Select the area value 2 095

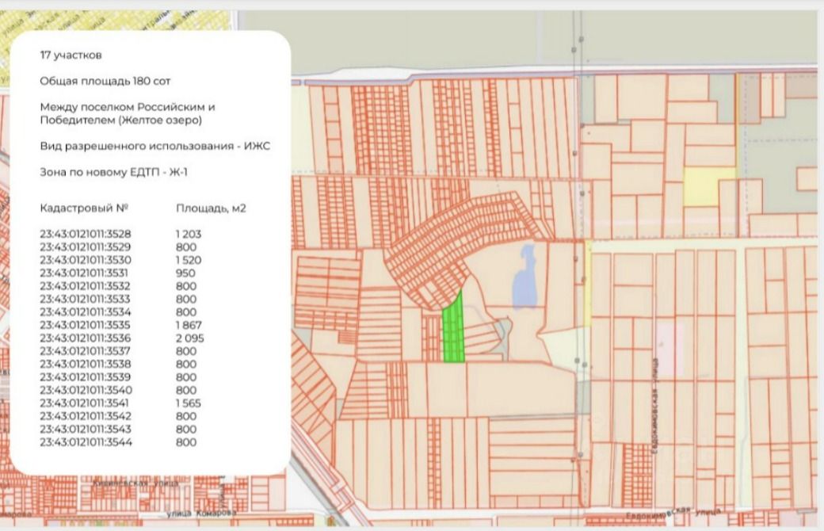[189, 338]
